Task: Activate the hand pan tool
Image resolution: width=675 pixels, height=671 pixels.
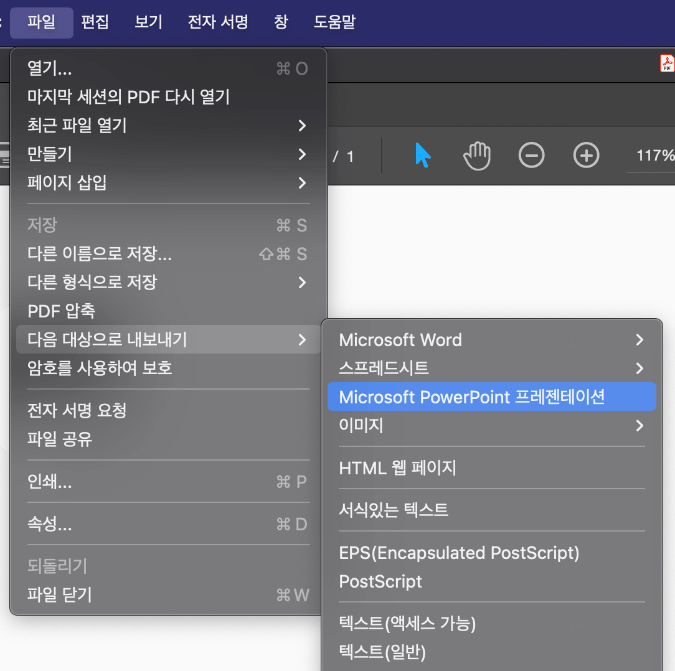Action: (x=477, y=156)
